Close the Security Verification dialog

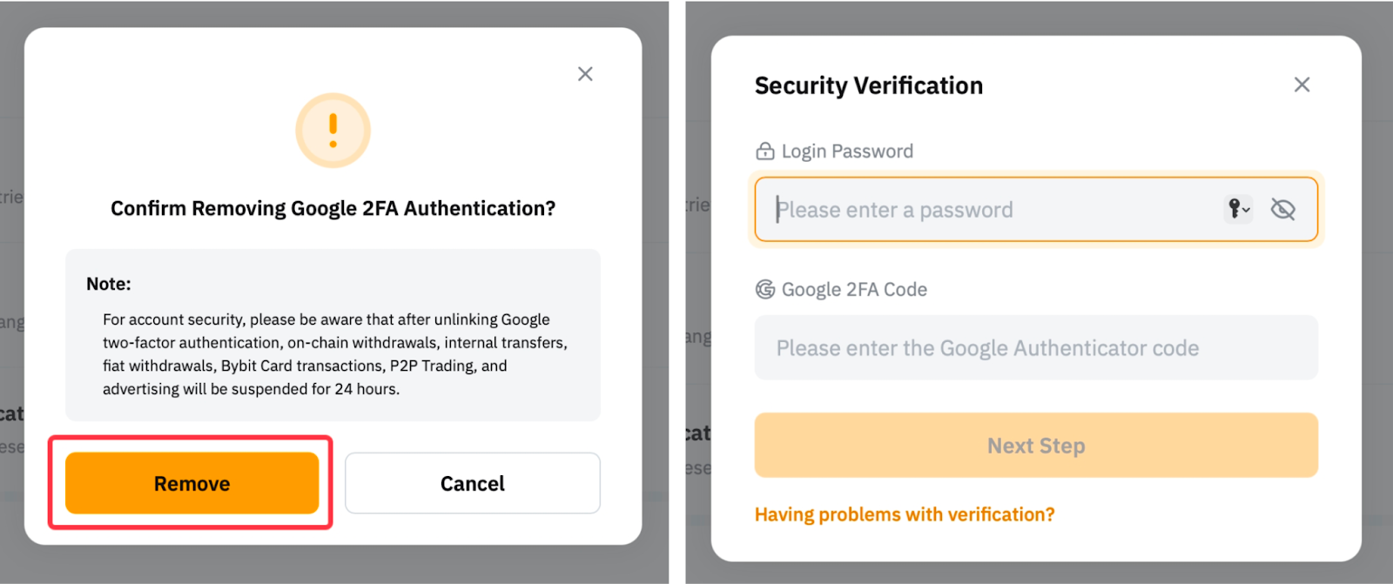pos(1302,84)
